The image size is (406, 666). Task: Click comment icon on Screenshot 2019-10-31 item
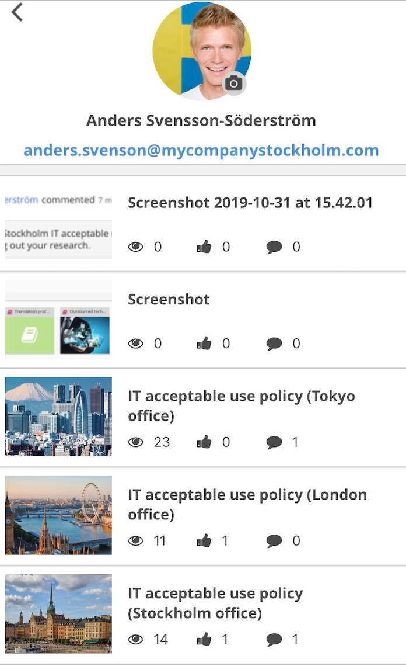pos(274,247)
